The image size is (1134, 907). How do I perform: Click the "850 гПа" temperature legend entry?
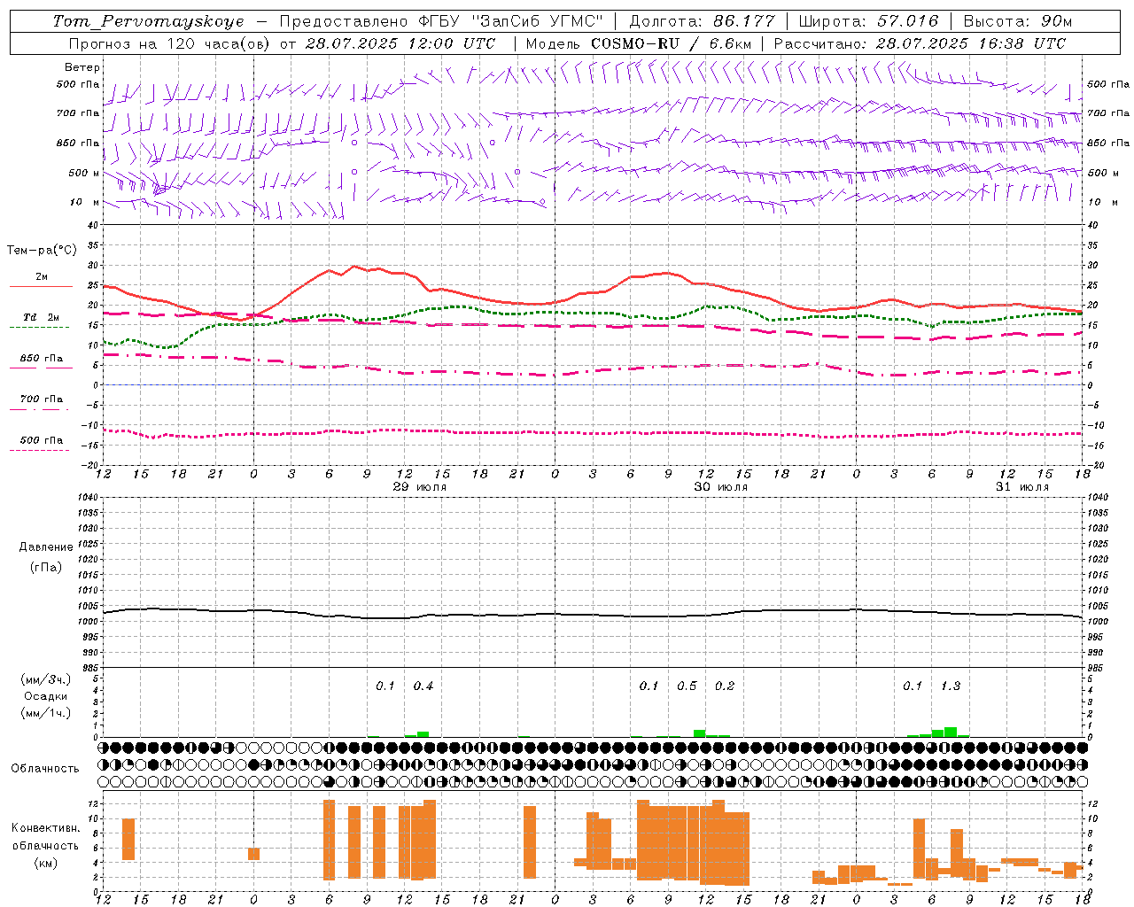(x=42, y=359)
